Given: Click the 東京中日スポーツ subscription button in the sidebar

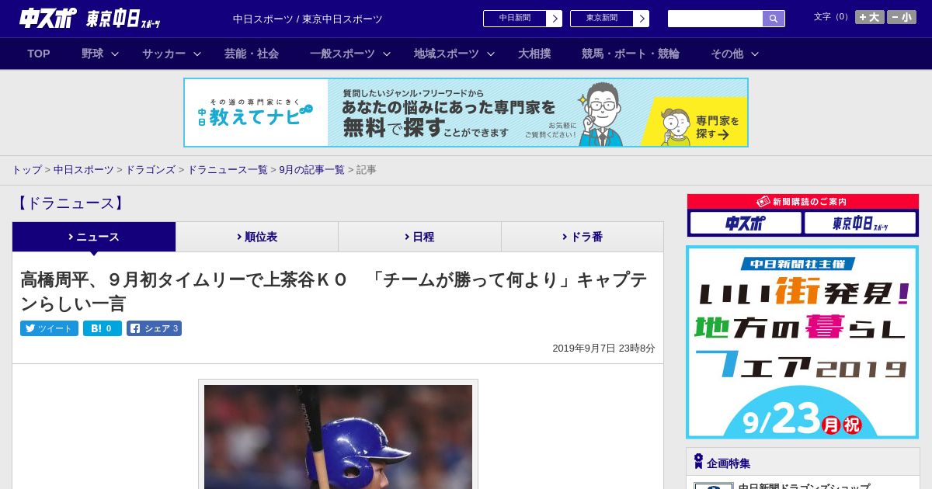Looking at the screenshot, I should point(860,223).
